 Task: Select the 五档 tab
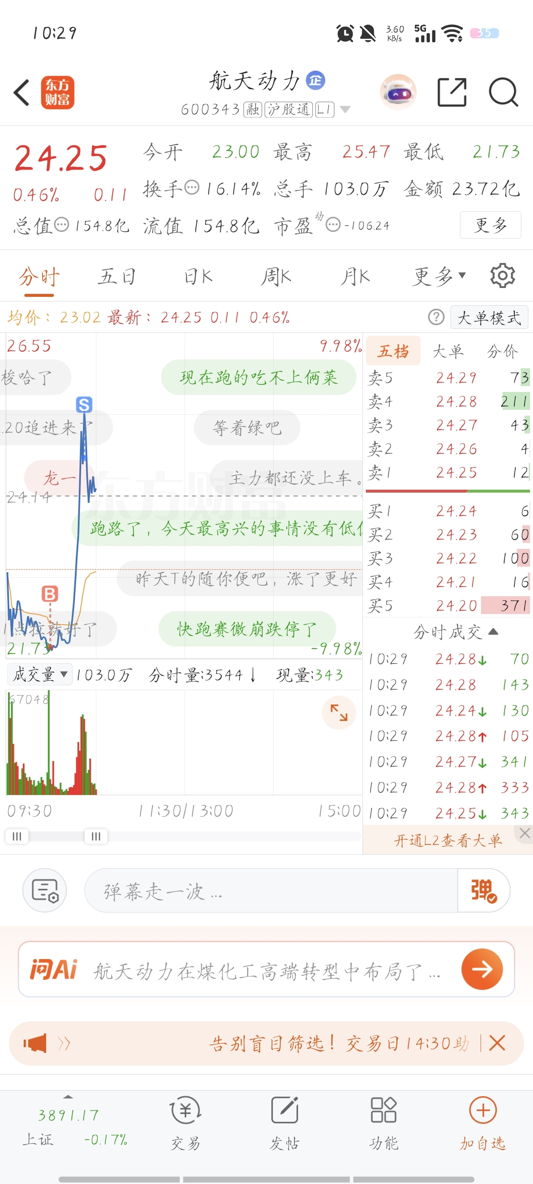[x=393, y=351]
